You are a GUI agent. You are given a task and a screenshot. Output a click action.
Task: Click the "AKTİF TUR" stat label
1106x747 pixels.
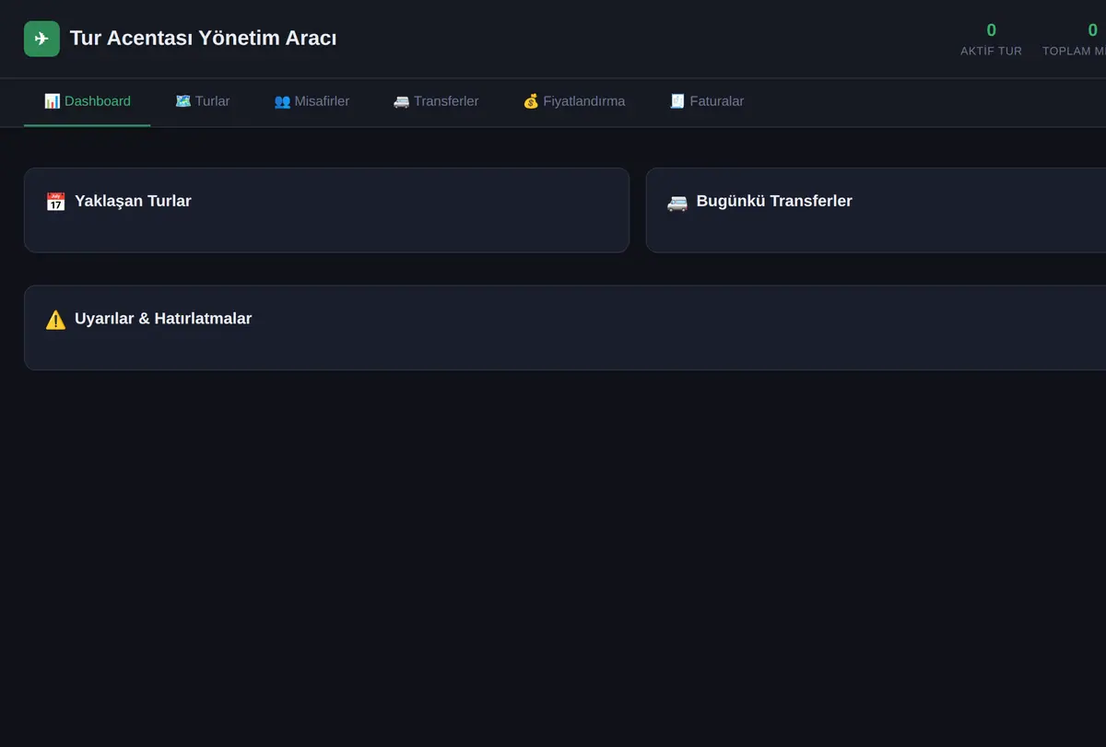coord(991,52)
